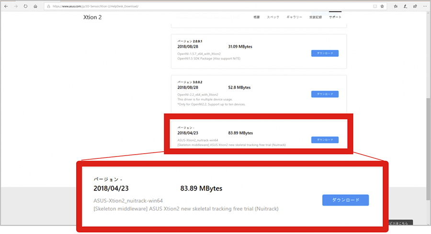Click the 31.09 MBytes file size
The width and height of the screenshot is (431, 234).
click(x=240, y=47)
